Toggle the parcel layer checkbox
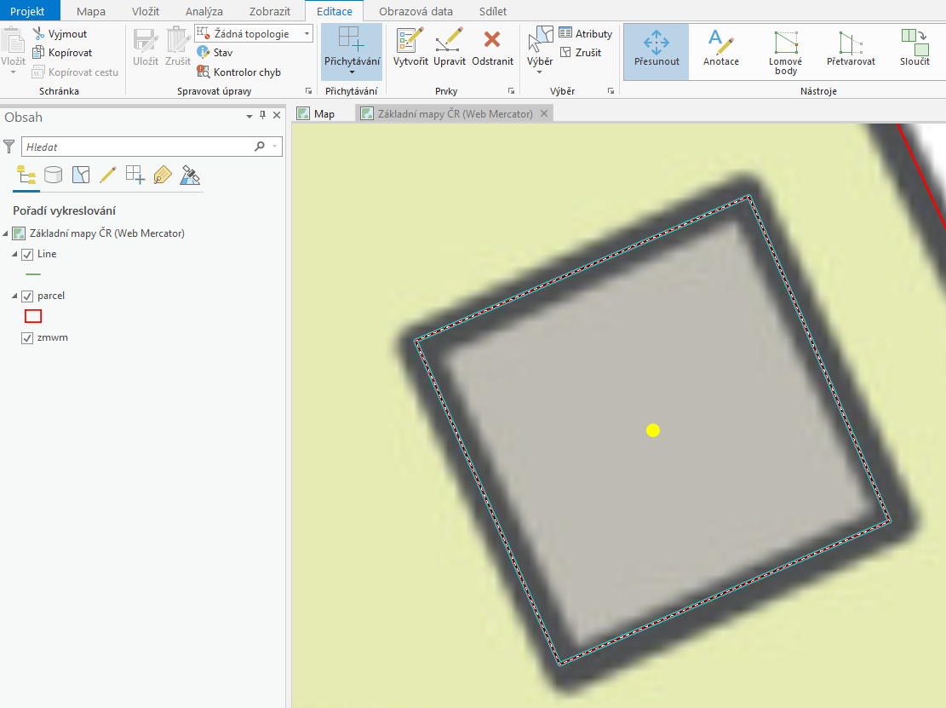 click(x=27, y=296)
